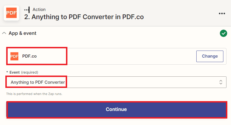Click the Action step-type icon
This screenshot has width=231, height=125.
click(x=27, y=10)
